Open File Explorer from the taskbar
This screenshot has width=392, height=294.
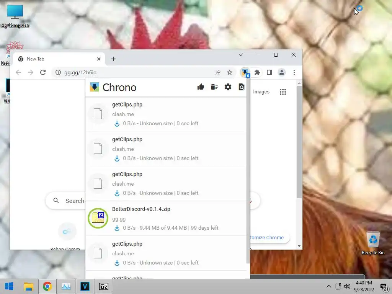coord(28,286)
